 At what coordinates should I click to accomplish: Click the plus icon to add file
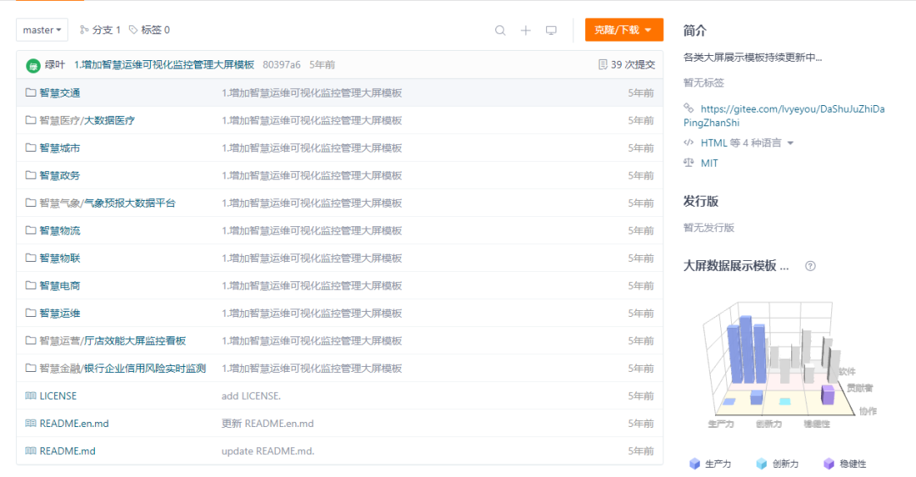[x=526, y=31]
